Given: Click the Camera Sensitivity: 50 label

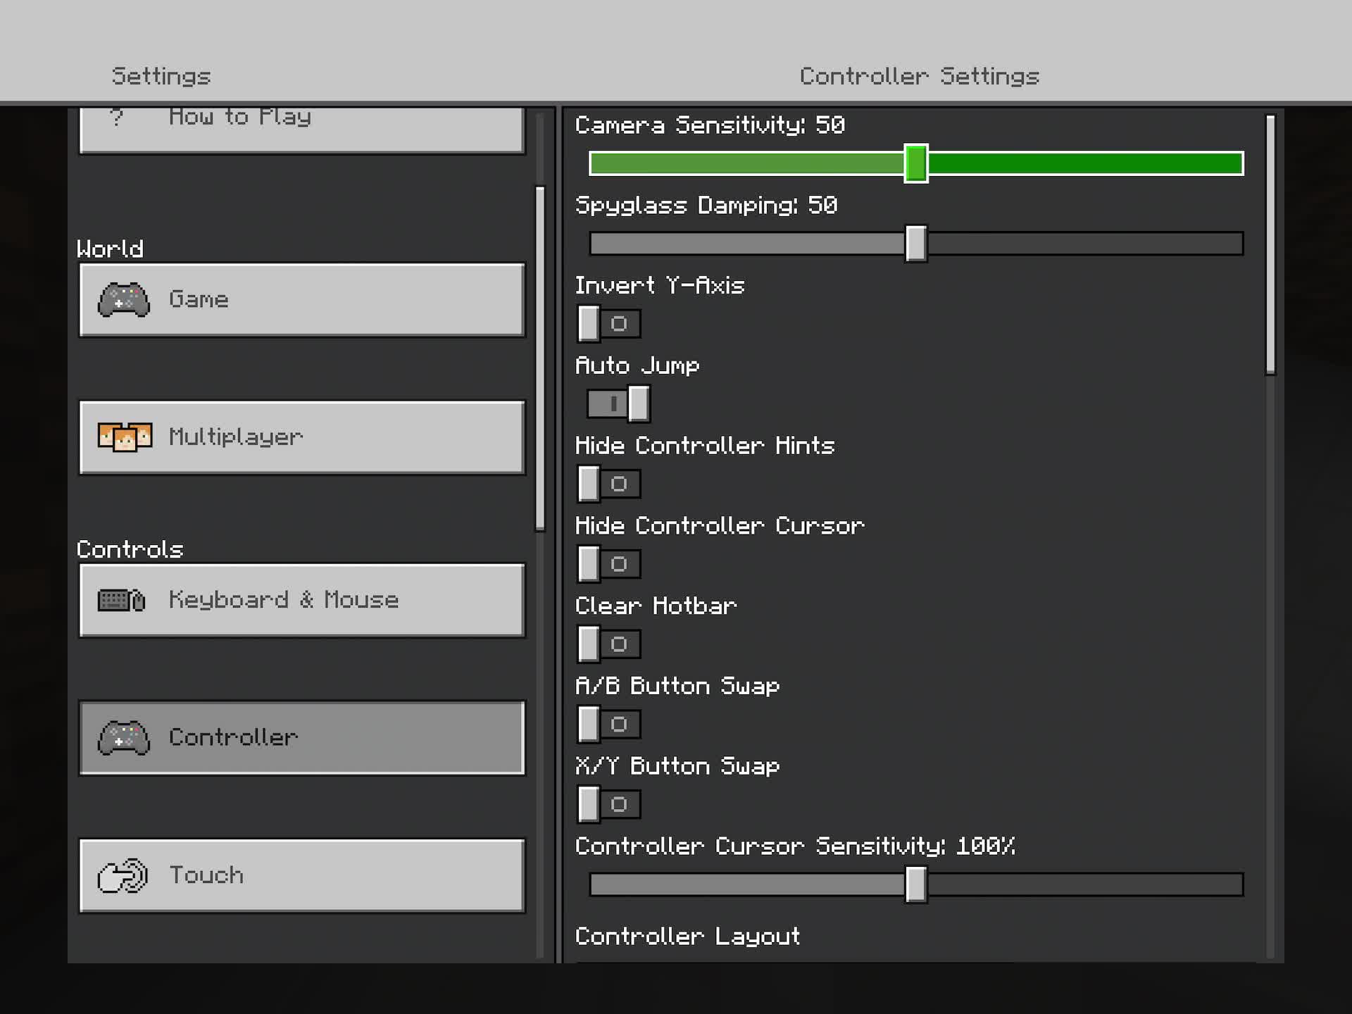Looking at the screenshot, I should [x=710, y=125].
